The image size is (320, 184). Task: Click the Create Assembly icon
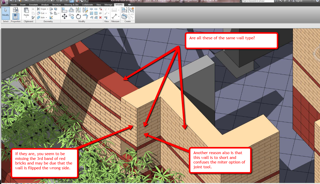(x=124, y=10)
